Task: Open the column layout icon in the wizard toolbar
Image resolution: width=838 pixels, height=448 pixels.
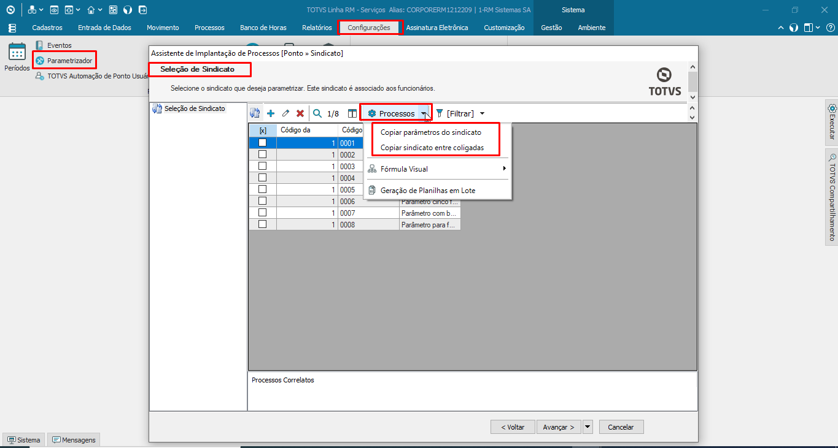Action: click(352, 113)
